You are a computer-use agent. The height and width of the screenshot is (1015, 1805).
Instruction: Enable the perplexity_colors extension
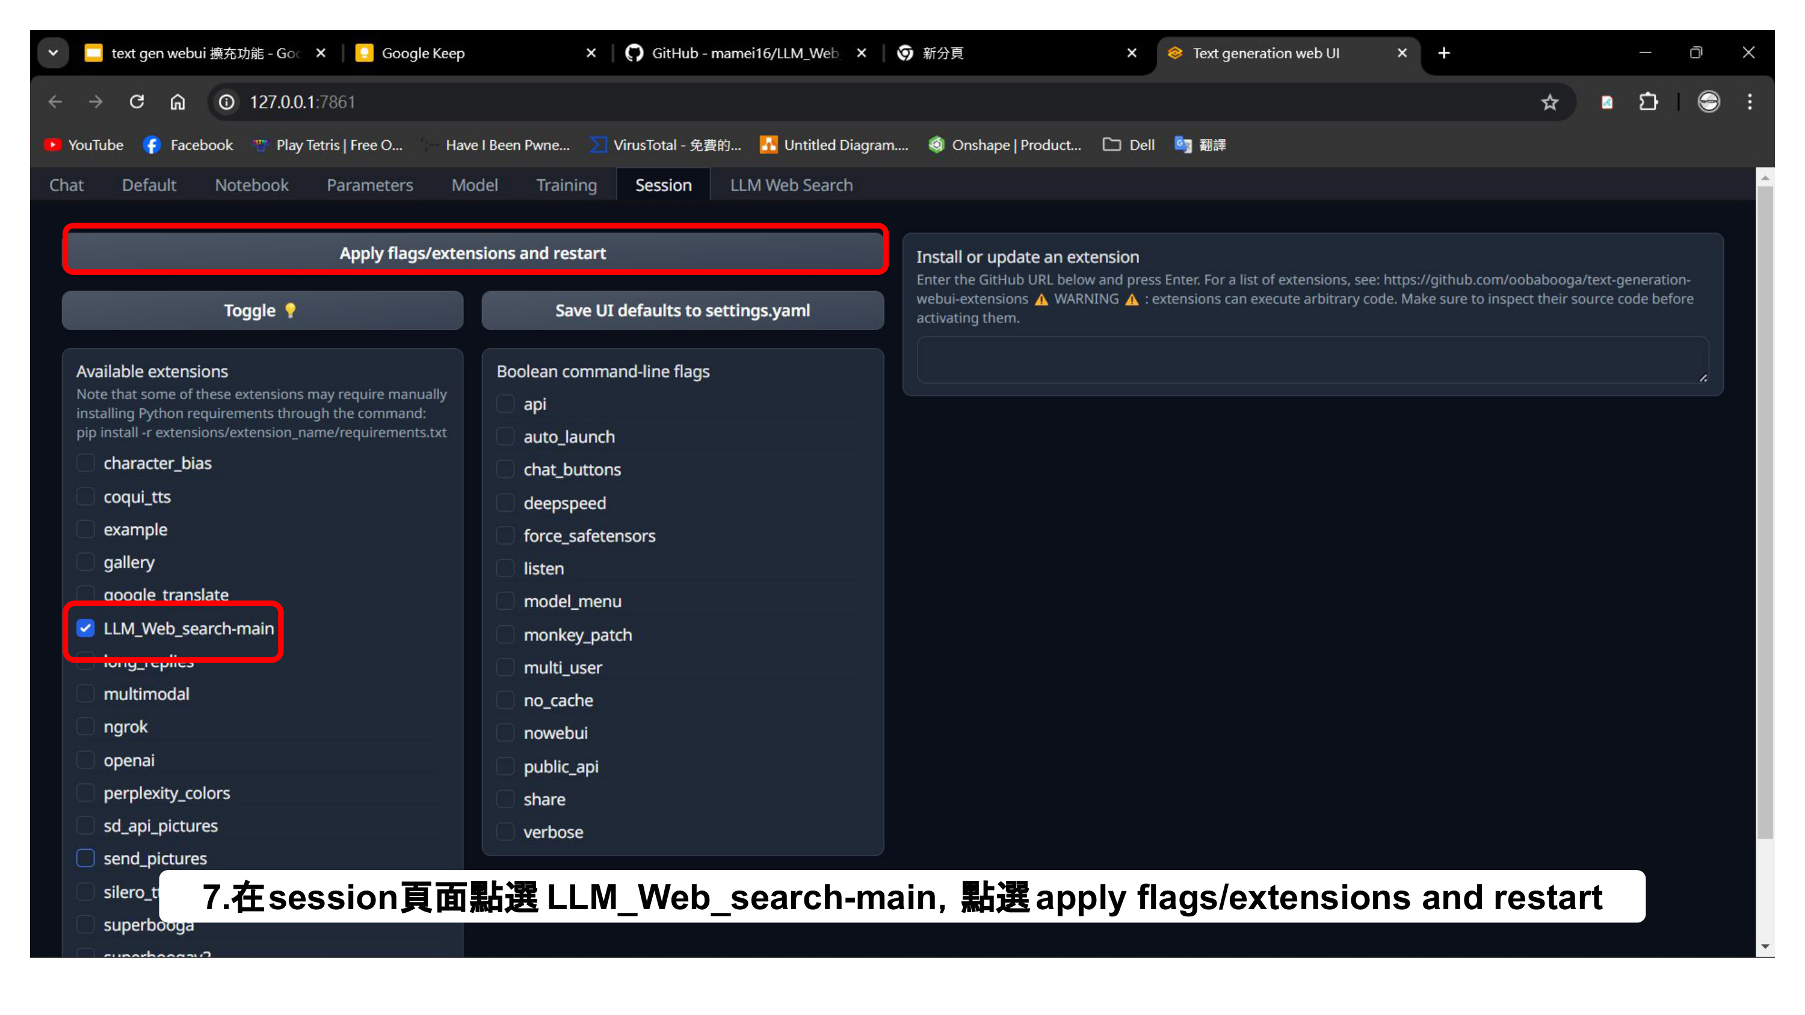click(x=85, y=793)
